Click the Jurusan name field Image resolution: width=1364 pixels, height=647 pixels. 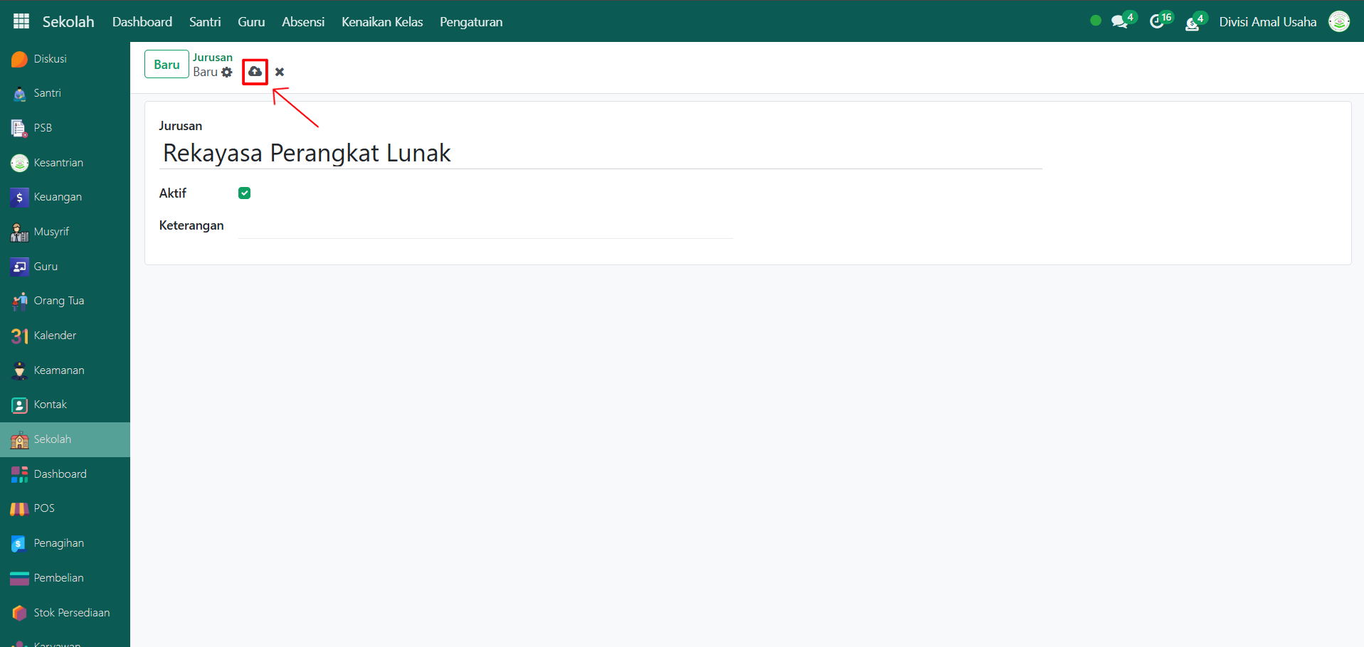coord(600,154)
